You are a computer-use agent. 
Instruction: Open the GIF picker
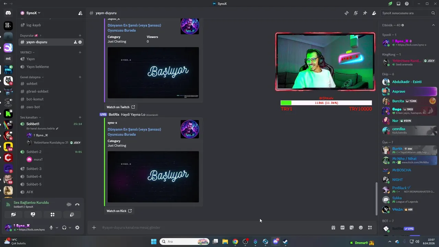[342, 227]
